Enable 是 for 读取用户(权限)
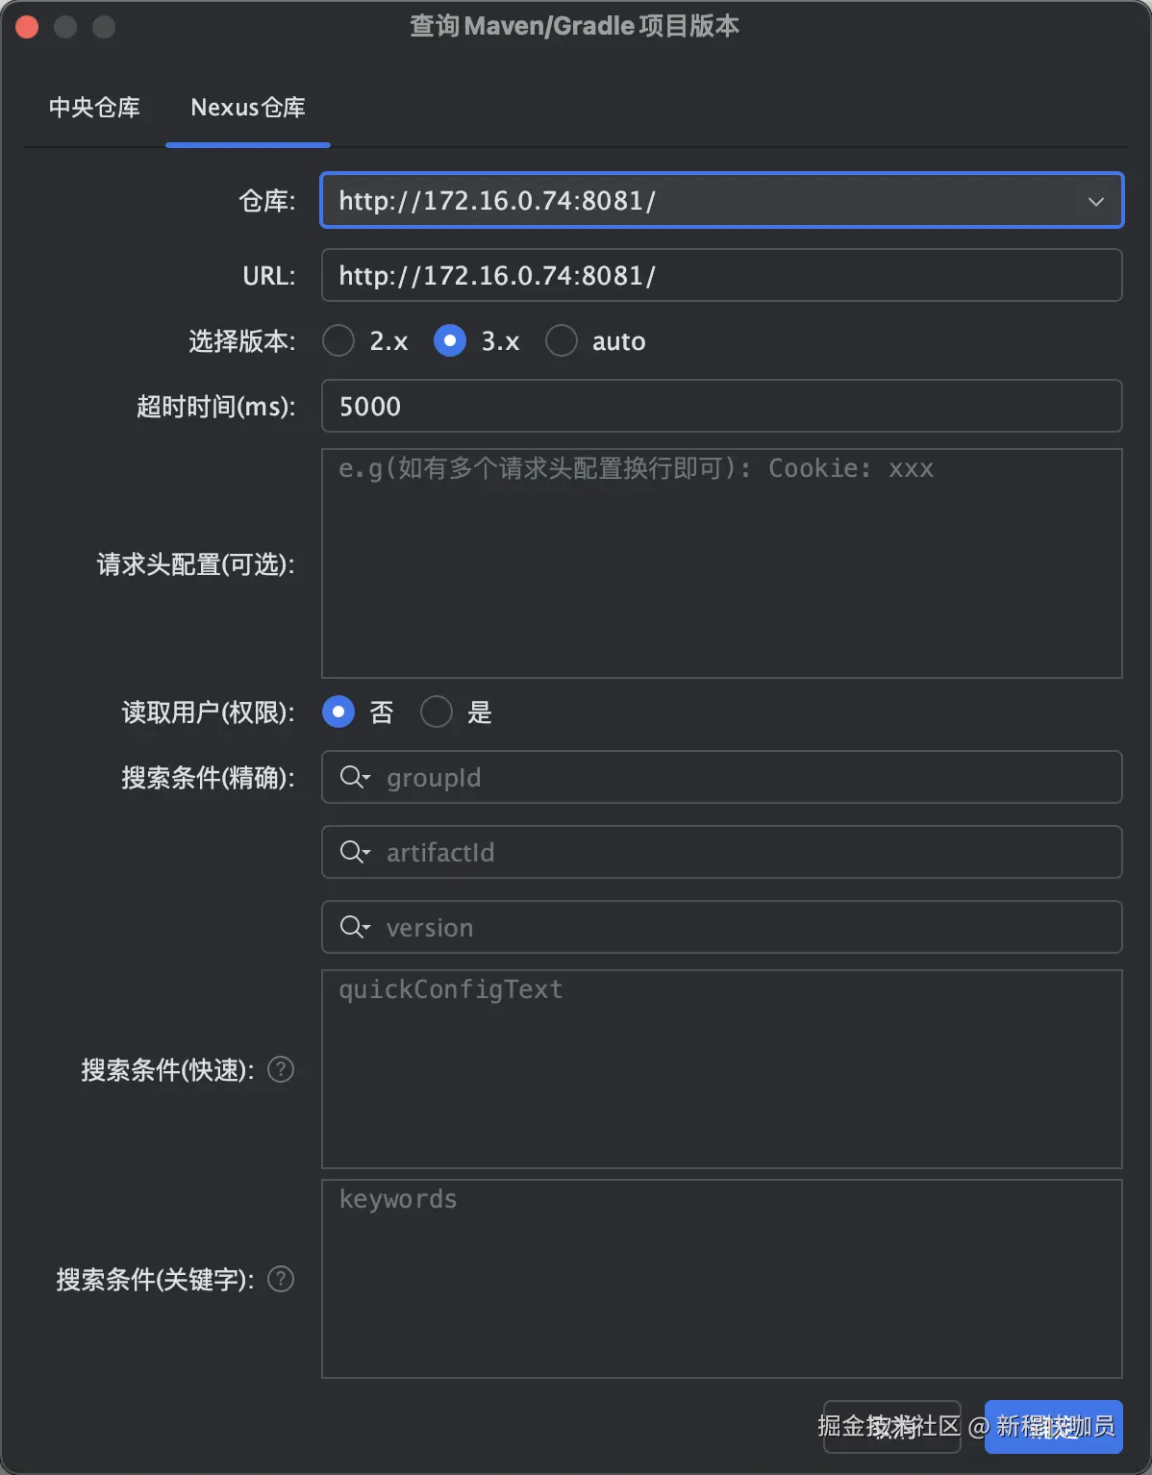1152x1475 pixels. pos(436,712)
